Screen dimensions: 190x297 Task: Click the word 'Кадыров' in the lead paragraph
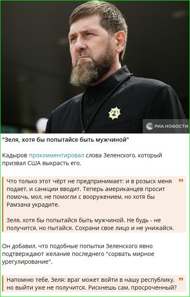click(15, 156)
